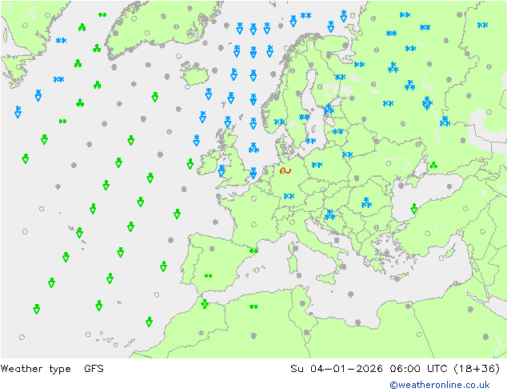The height and width of the screenshot is (392, 507).
Task: Click the snow symbol over southern Norway
Action: pos(279,122)
